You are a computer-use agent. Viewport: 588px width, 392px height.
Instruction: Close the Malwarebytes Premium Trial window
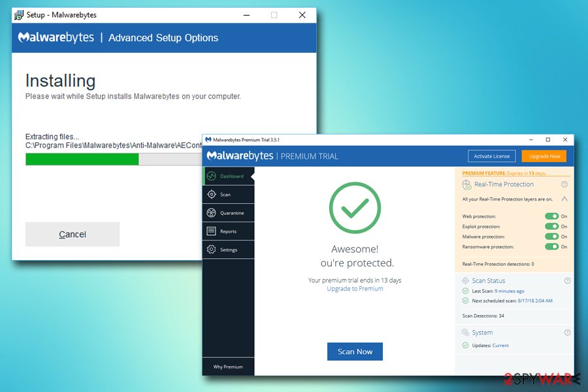click(x=565, y=140)
